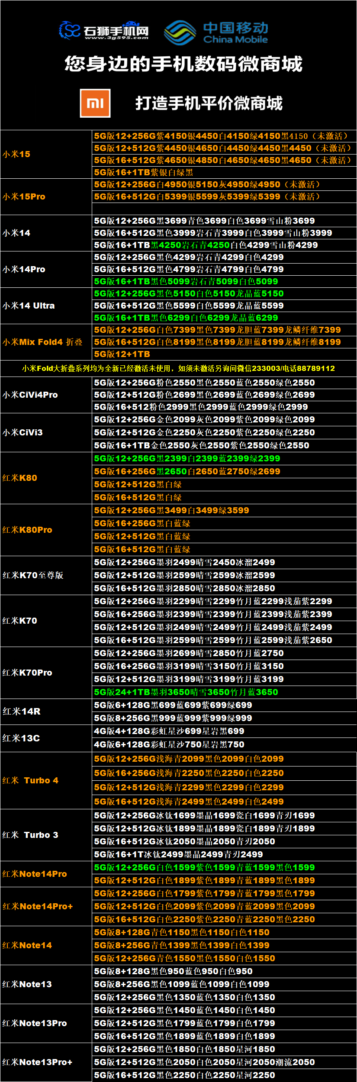Select the 红米Note13 model cell
357x1082 pixels.
pyautogui.click(x=46, y=984)
